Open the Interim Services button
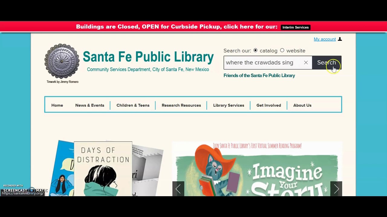This screenshot has height=217, width=387. (295, 27)
